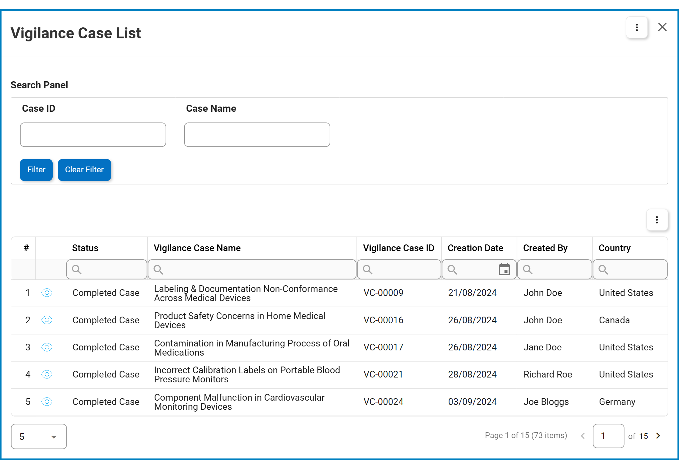Sort by Created By column header
This screenshot has width=679, height=460.
[545, 248]
